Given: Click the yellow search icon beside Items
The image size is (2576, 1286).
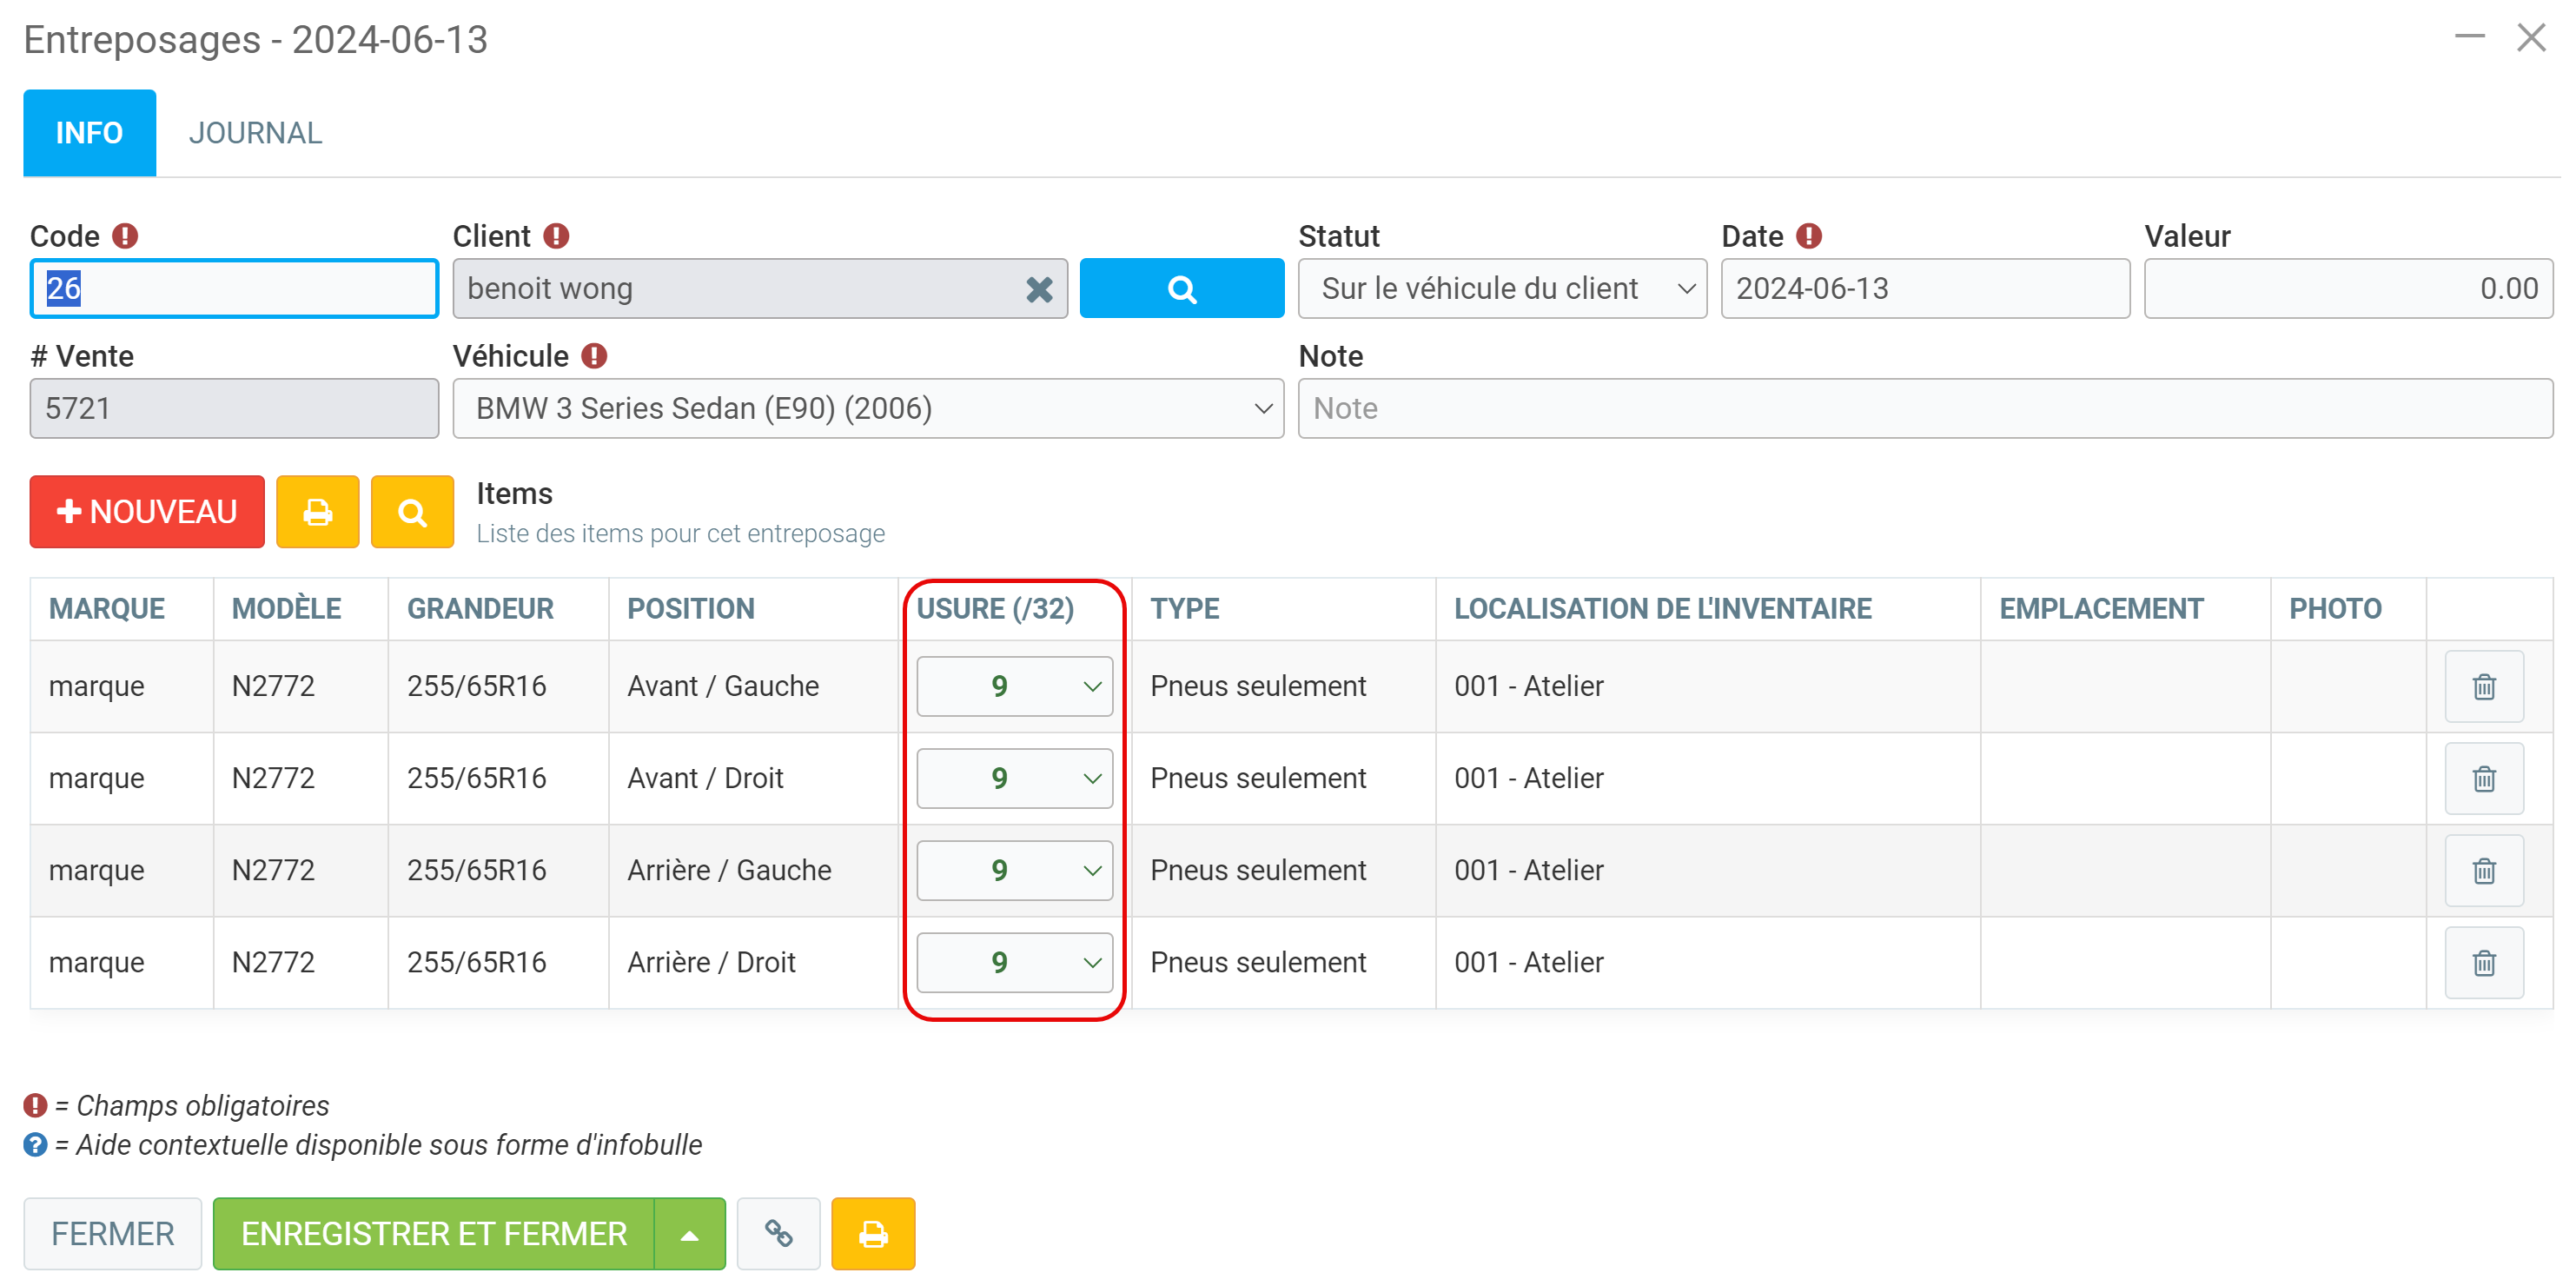Looking at the screenshot, I should (412, 512).
